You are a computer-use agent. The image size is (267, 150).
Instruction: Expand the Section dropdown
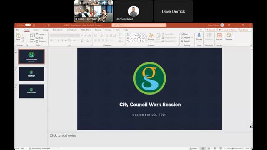pyautogui.click(x=41, y=42)
